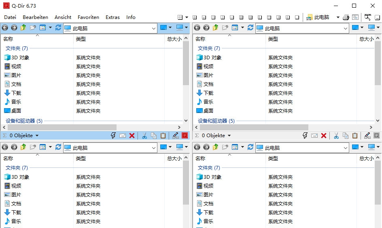Open the view mode dropdown arrow in top-left pane
Image resolution: width=382 pixels, height=228 pixels.
pyautogui.click(x=50, y=27)
